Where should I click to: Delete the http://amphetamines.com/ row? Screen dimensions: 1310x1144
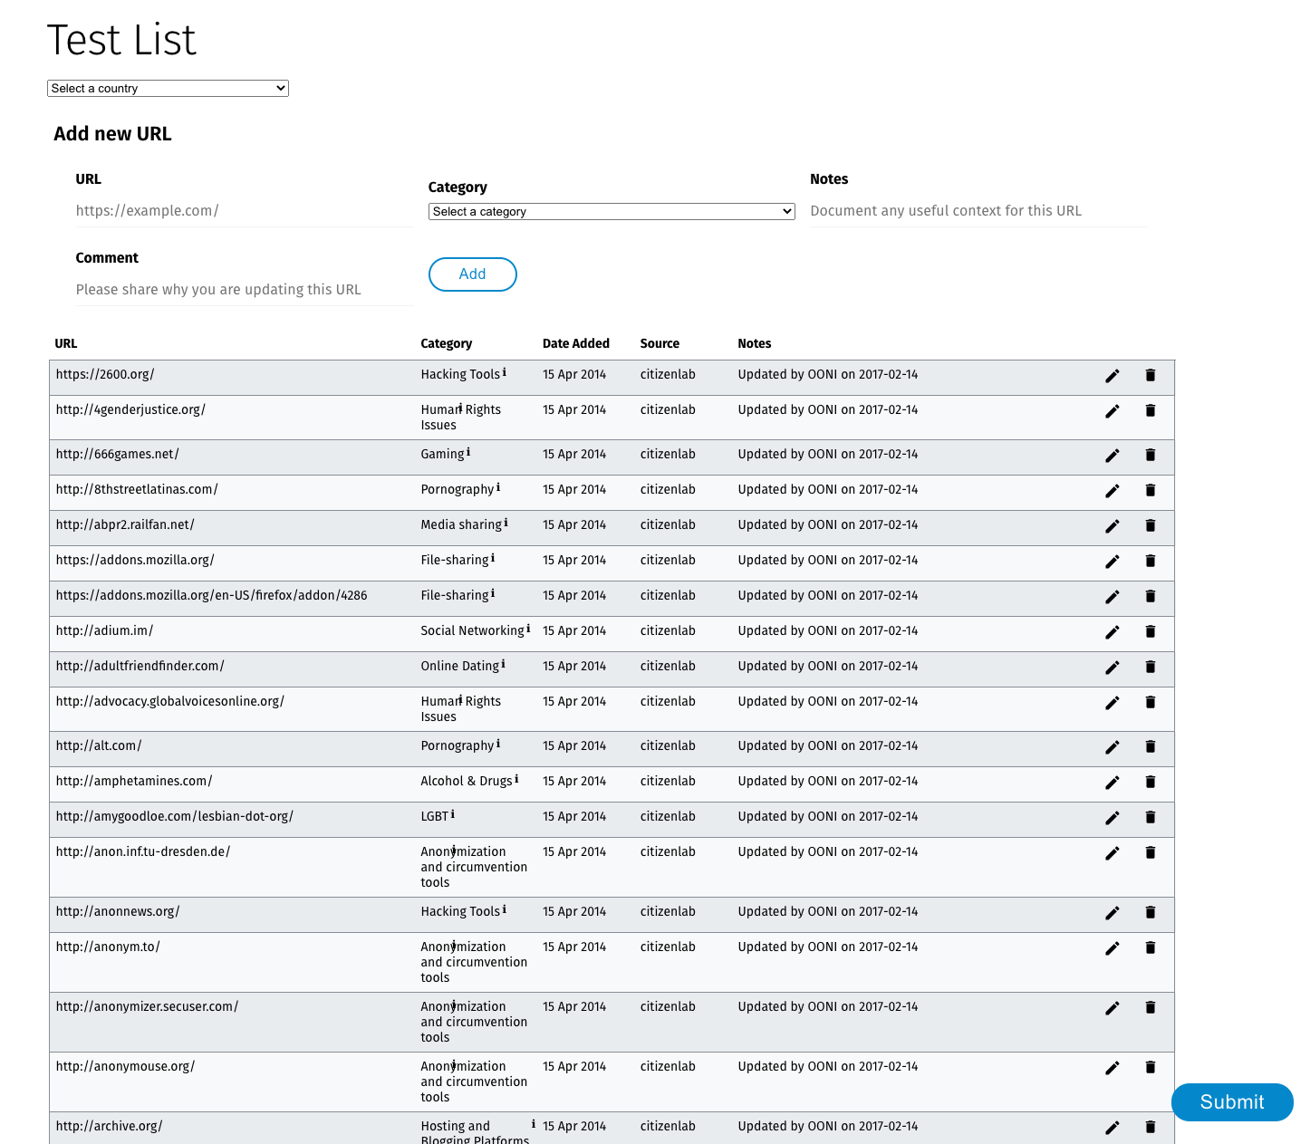[x=1150, y=782]
